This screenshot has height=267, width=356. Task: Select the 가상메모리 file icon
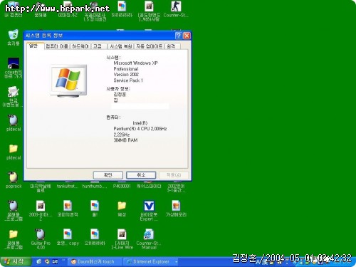[176, 206]
